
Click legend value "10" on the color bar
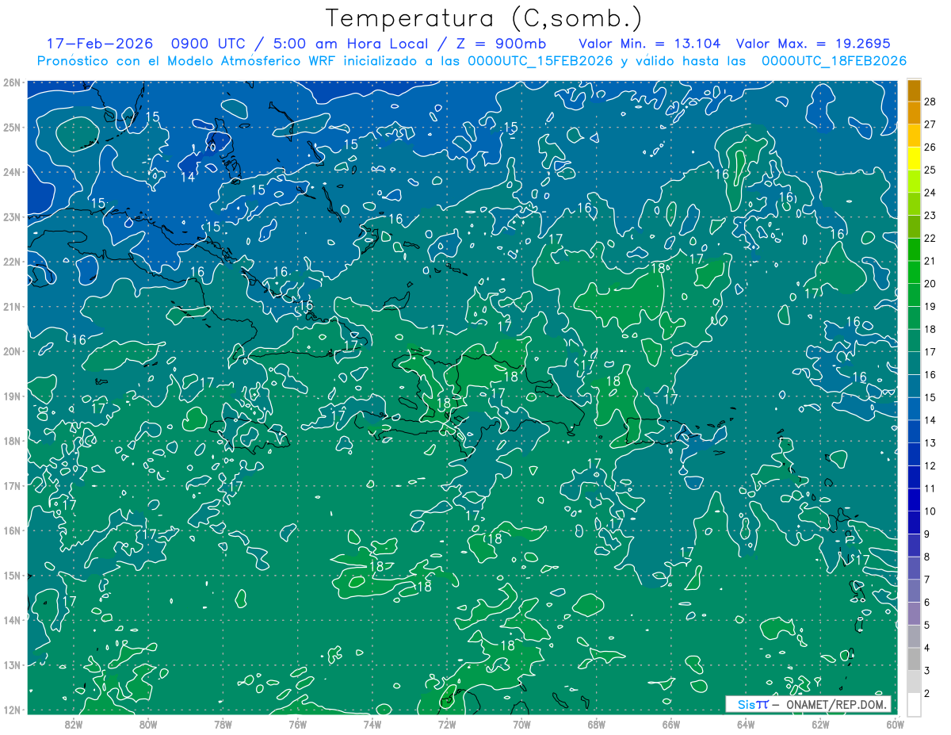pos(930,511)
